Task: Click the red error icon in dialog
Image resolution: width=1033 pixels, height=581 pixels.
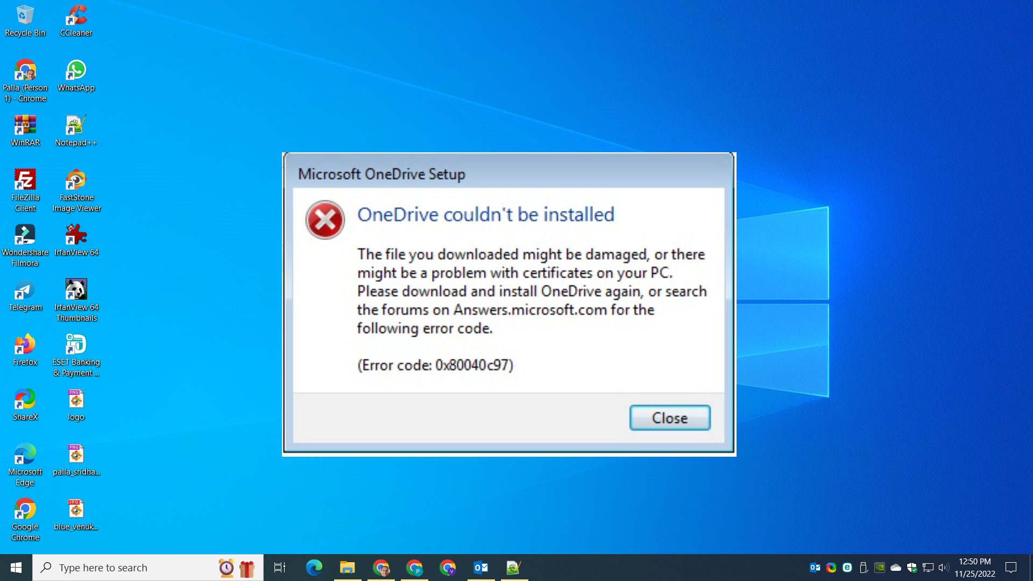Action: (x=325, y=220)
